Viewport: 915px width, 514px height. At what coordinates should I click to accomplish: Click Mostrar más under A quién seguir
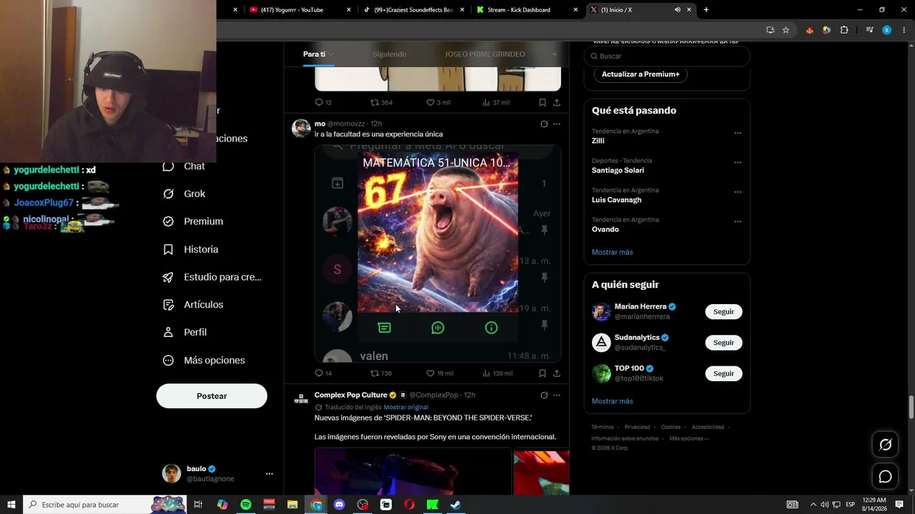coord(612,401)
